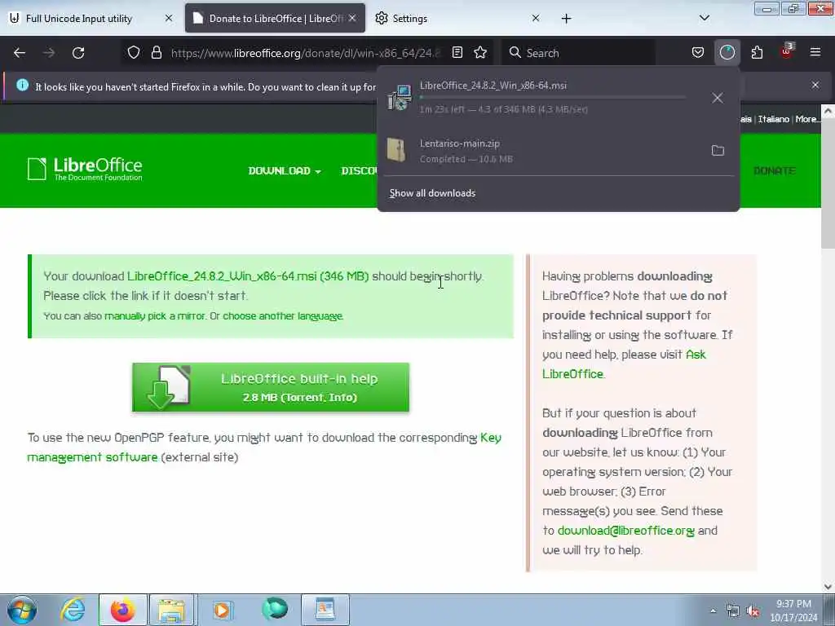Image resolution: width=835 pixels, height=626 pixels.
Task: Toggle reader view icon
Action: pyautogui.click(x=457, y=53)
